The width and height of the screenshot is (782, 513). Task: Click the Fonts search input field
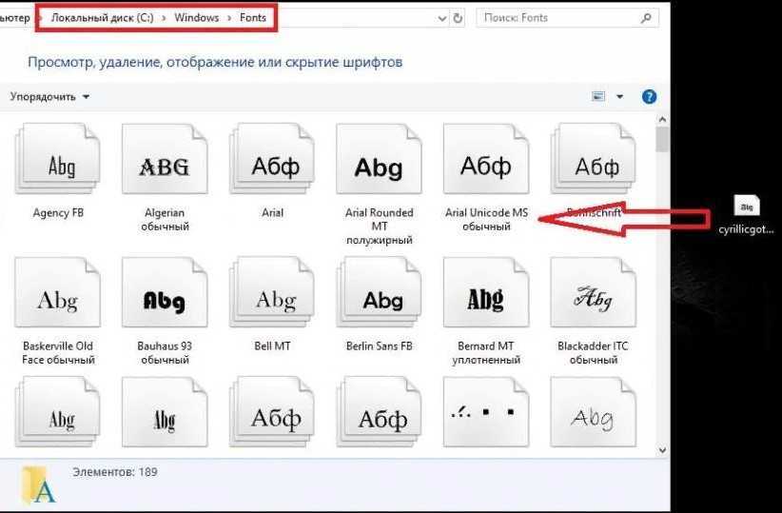point(561,18)
